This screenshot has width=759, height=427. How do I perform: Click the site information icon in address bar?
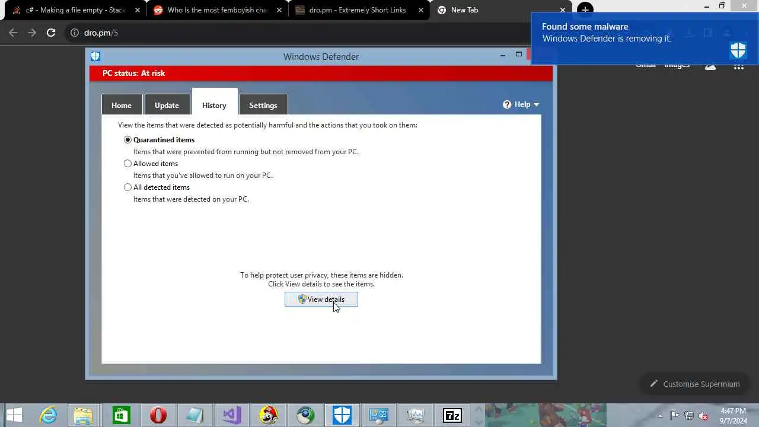75,33
